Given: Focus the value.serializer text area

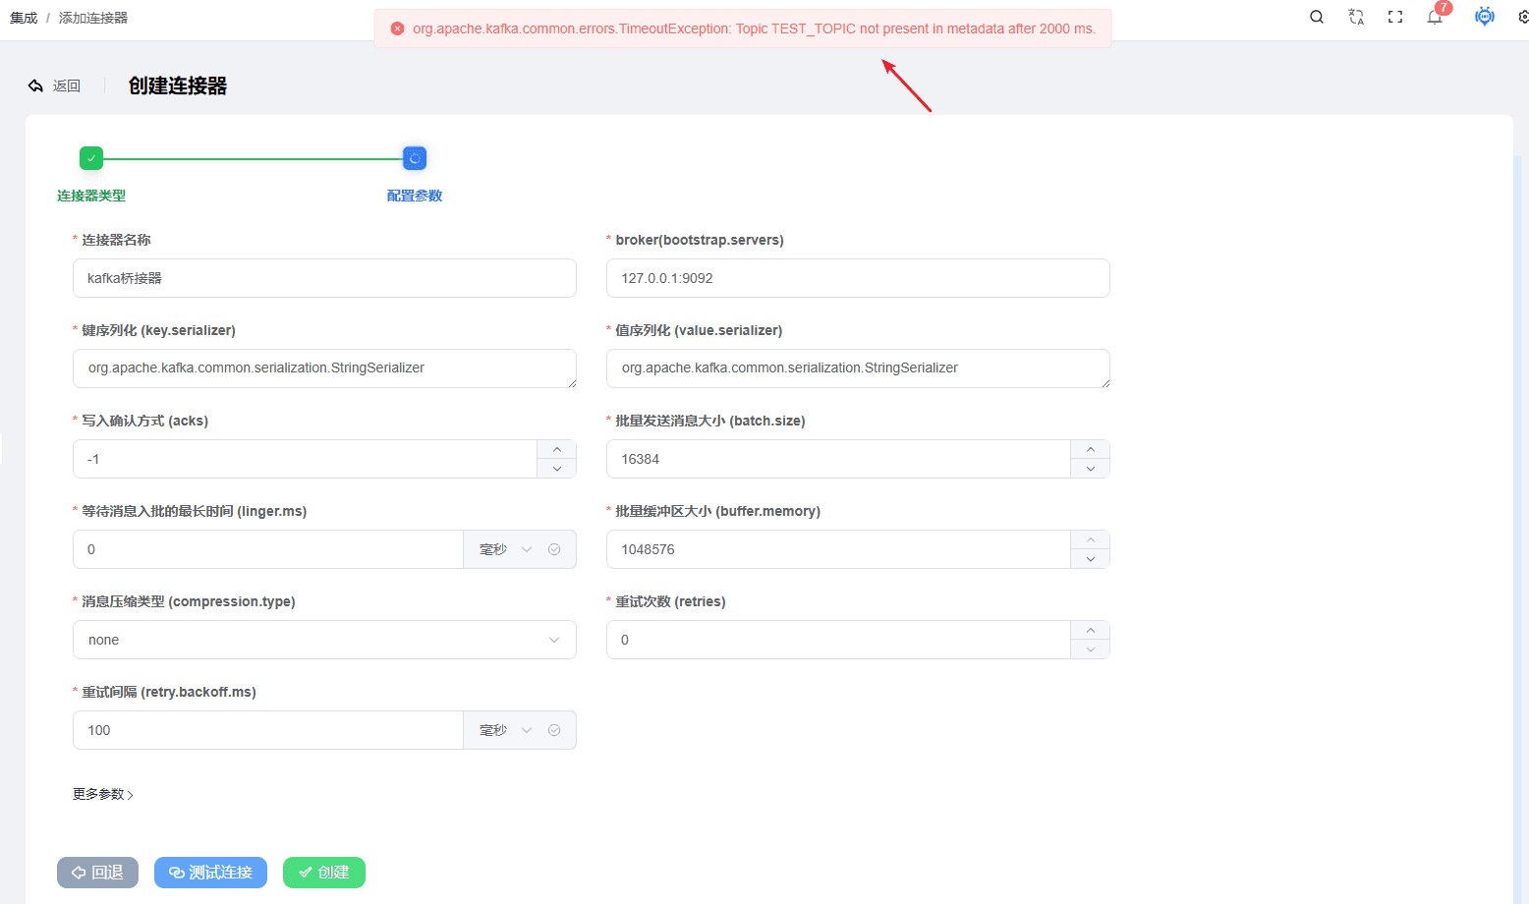Looking at the screenshot, I should [858, 368].
